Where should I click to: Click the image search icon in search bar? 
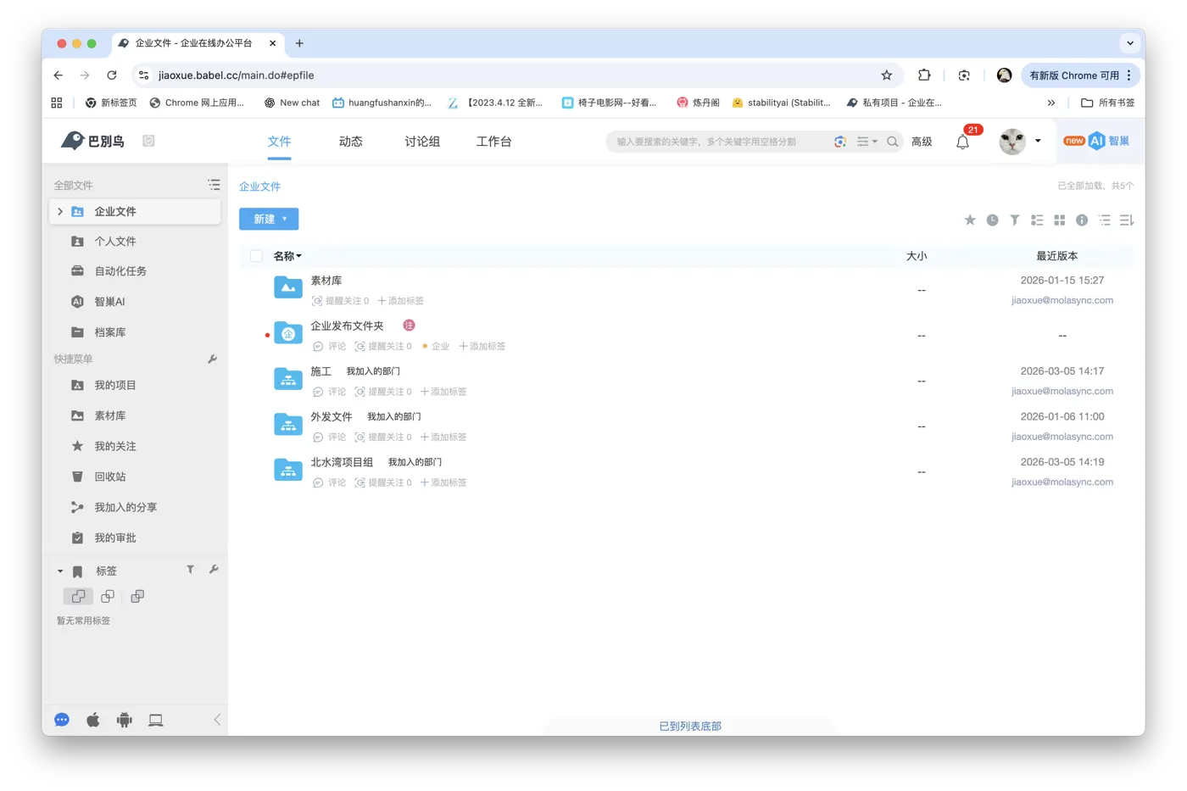840,142
